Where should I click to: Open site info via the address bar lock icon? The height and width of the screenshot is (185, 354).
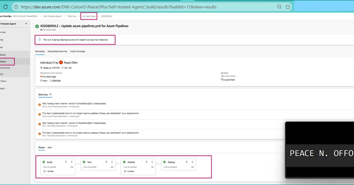(16, 6)
